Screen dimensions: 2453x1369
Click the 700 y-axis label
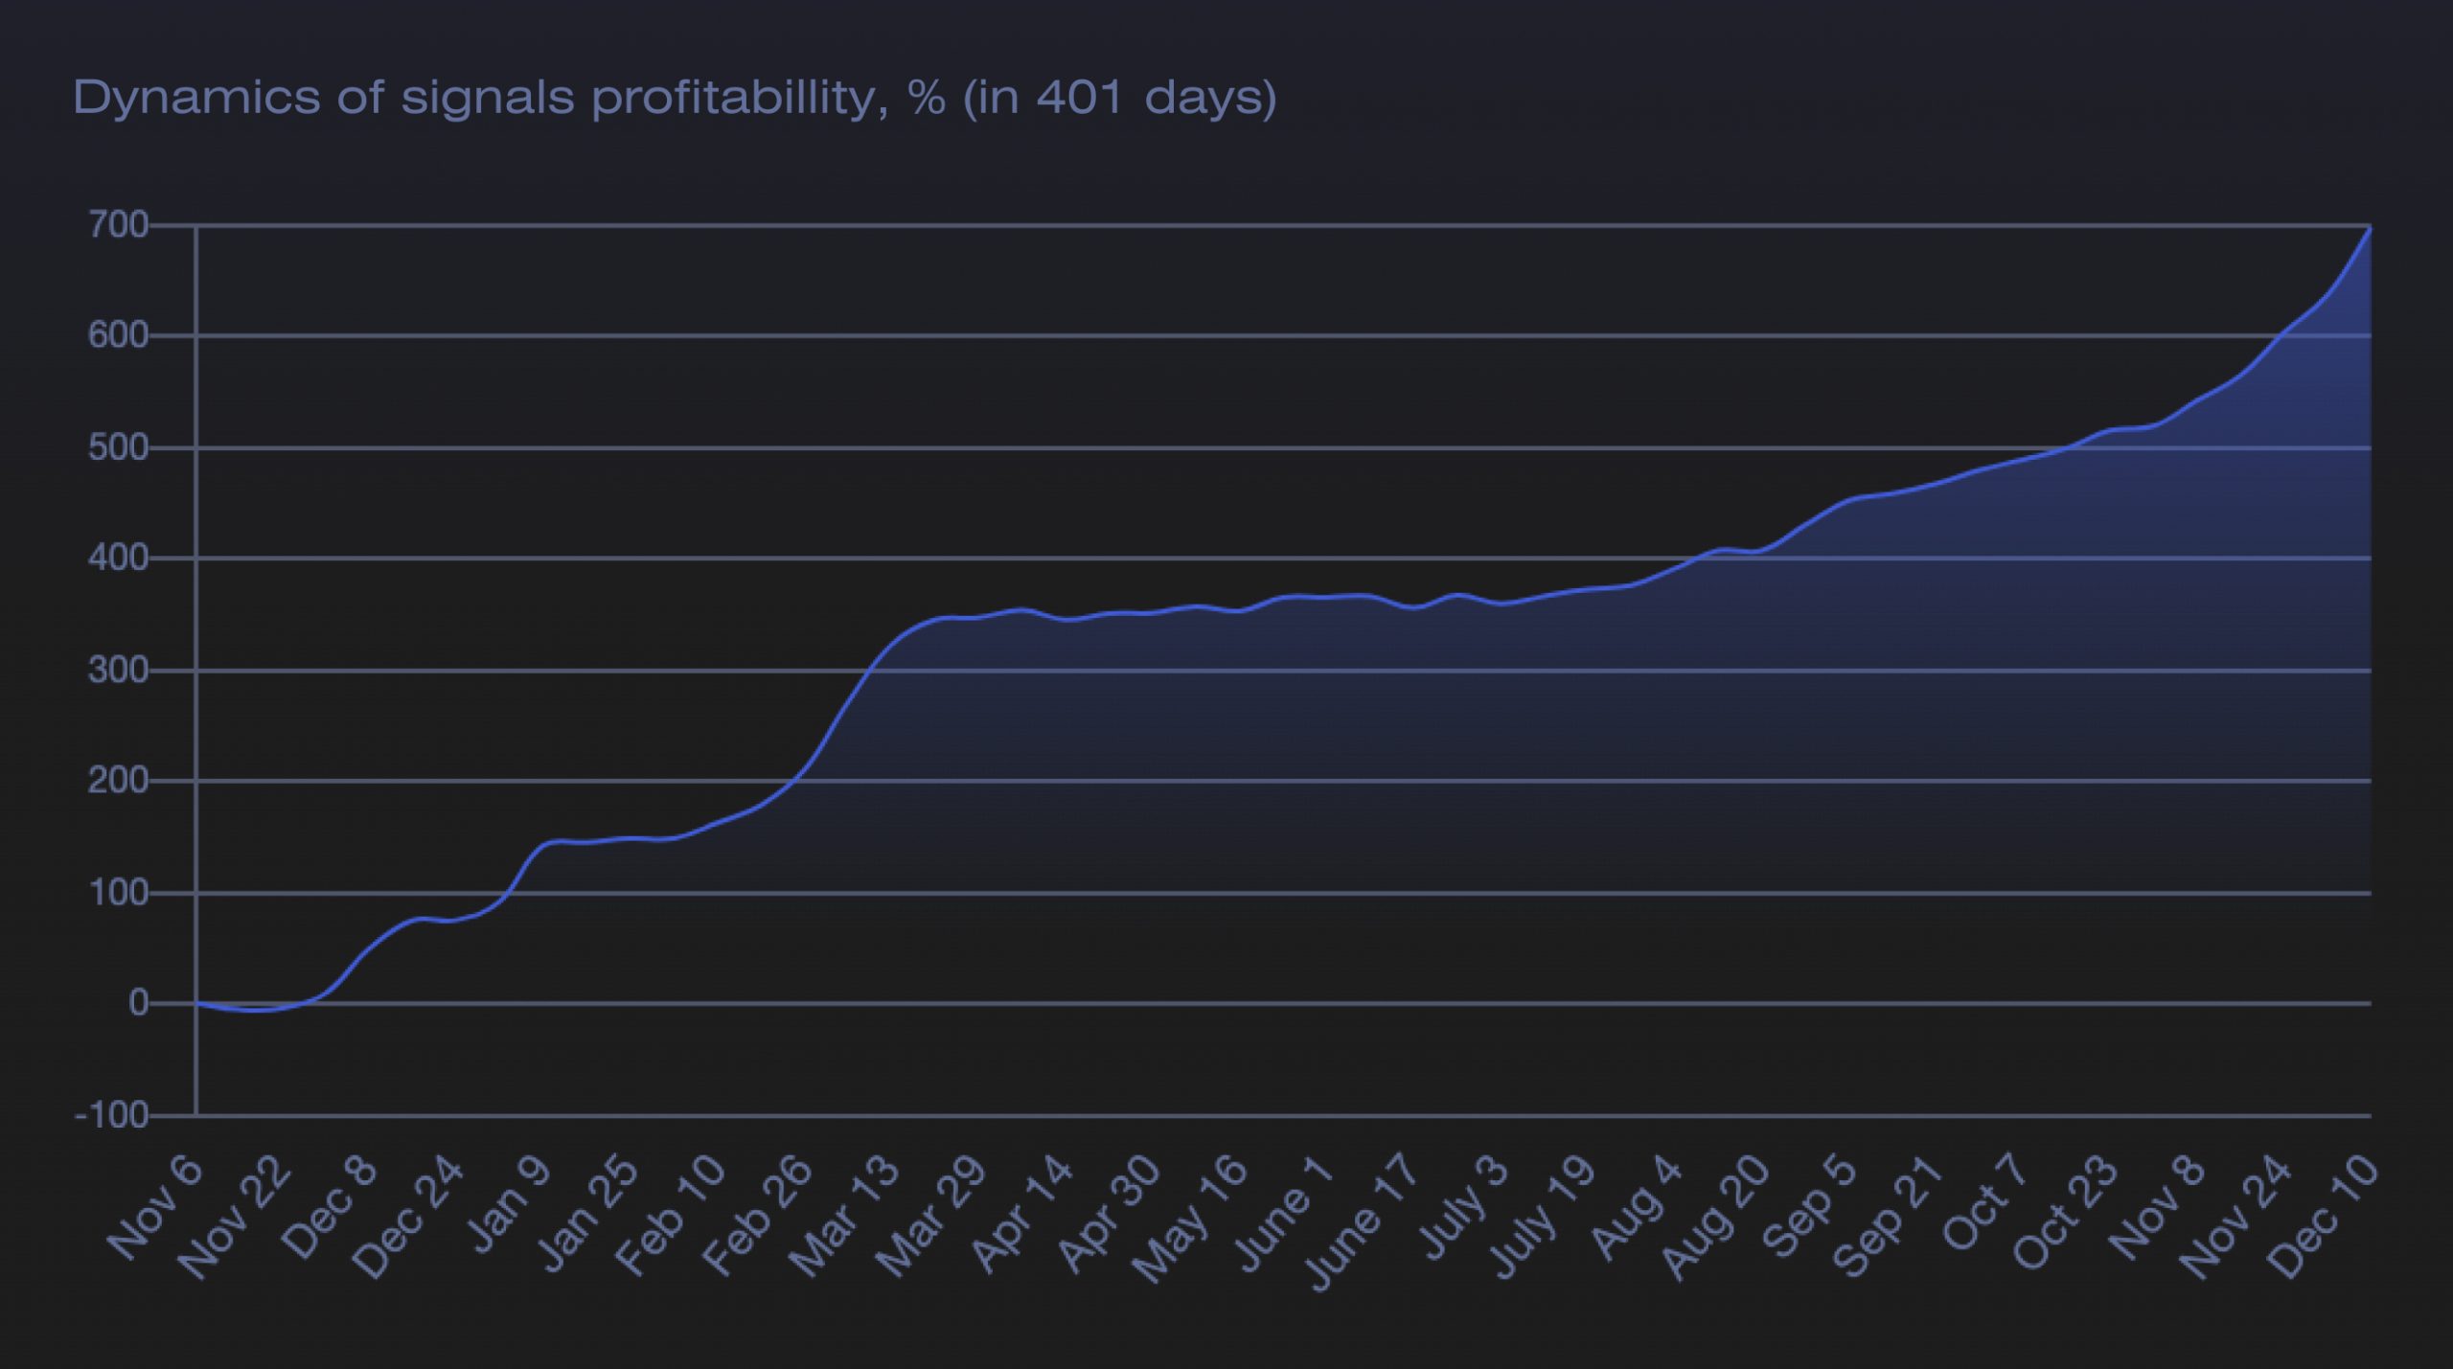click(x=118, y=225)
